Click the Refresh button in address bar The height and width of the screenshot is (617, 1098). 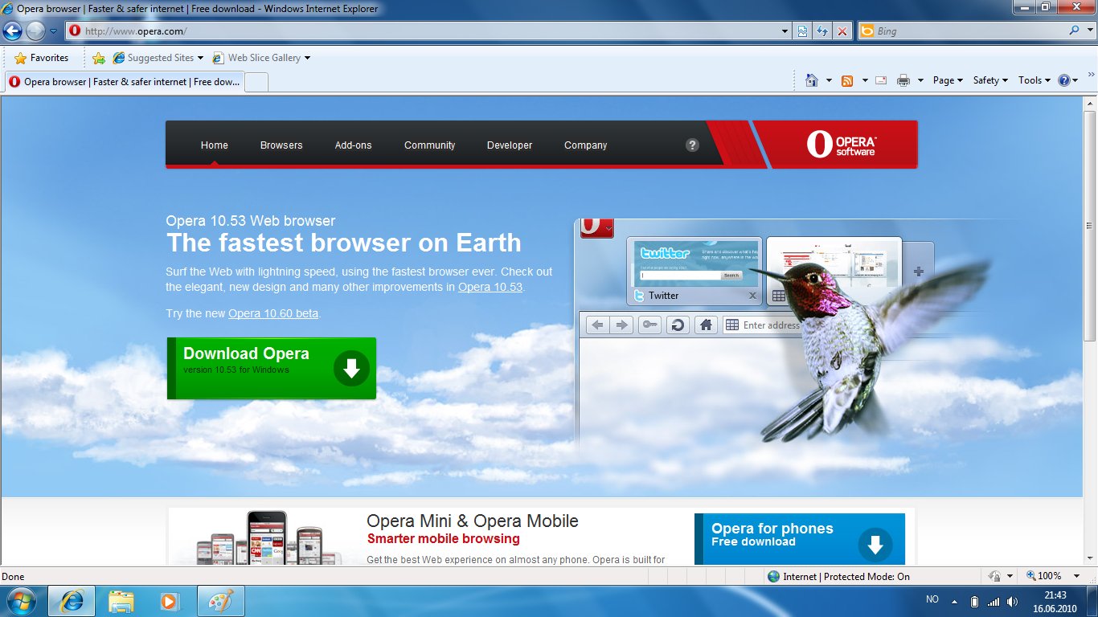[x=822, y=31]
